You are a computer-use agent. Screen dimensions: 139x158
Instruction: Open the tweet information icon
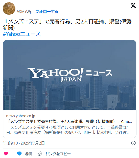tap(133, 143)
